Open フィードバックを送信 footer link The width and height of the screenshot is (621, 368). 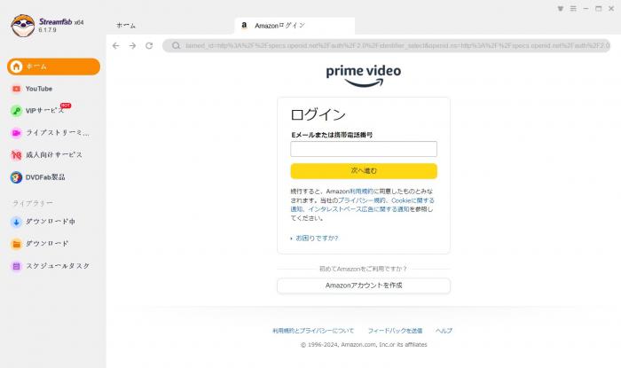tap(395, 331)
